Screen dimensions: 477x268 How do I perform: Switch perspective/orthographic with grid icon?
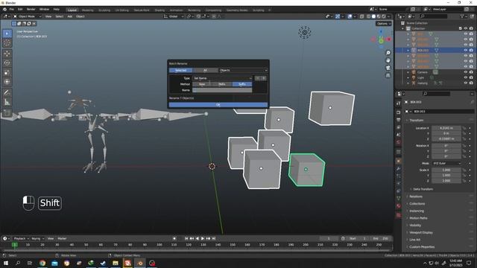[388, 75]
